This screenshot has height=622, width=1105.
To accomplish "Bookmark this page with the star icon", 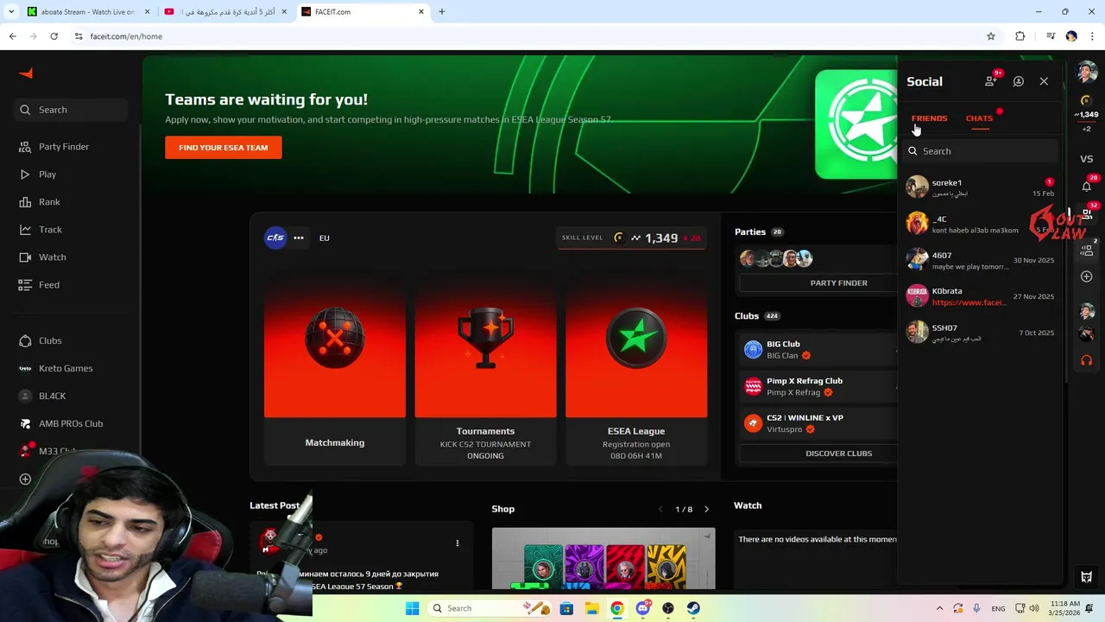I will click(991, 36).
